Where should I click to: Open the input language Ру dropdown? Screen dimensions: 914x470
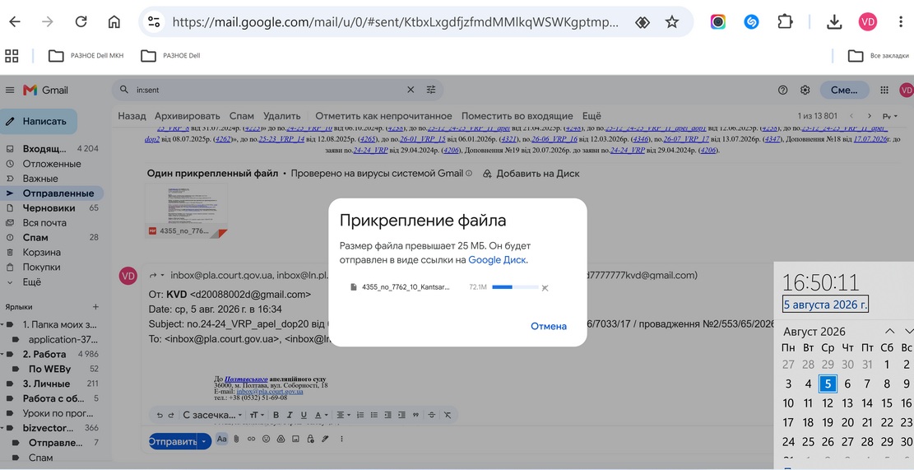pos(889,116)
